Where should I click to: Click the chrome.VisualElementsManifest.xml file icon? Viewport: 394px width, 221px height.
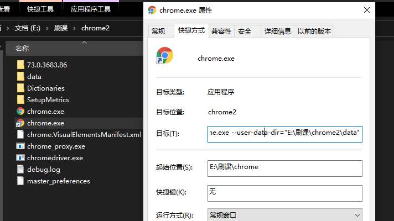(20, 134)
